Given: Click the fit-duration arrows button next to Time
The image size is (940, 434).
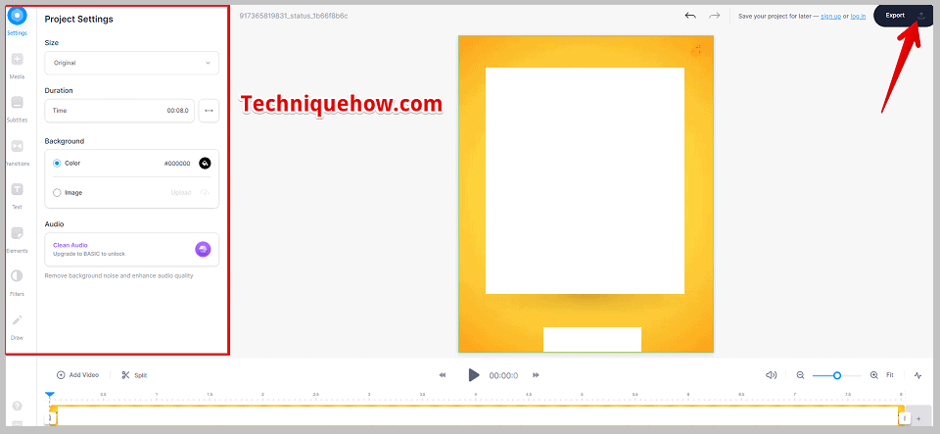Looking at the screenshot, I should (x=209, y=111).
